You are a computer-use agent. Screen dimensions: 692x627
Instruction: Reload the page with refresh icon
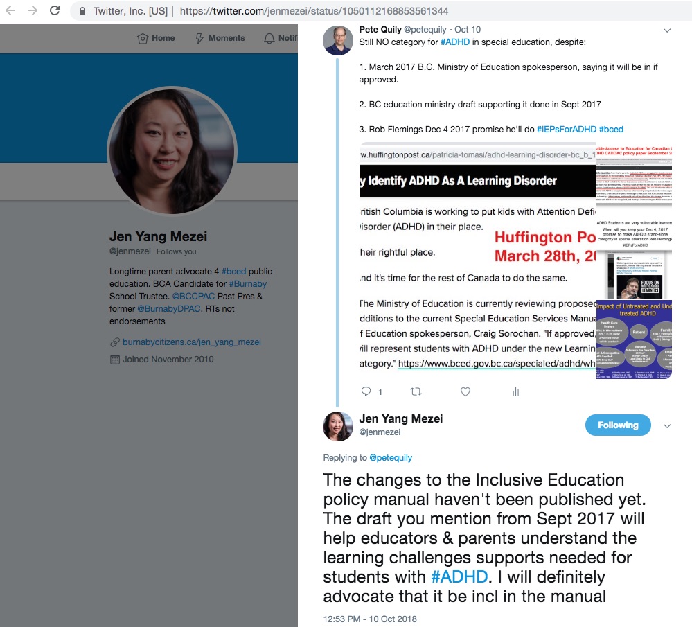[x=55, y=10]
